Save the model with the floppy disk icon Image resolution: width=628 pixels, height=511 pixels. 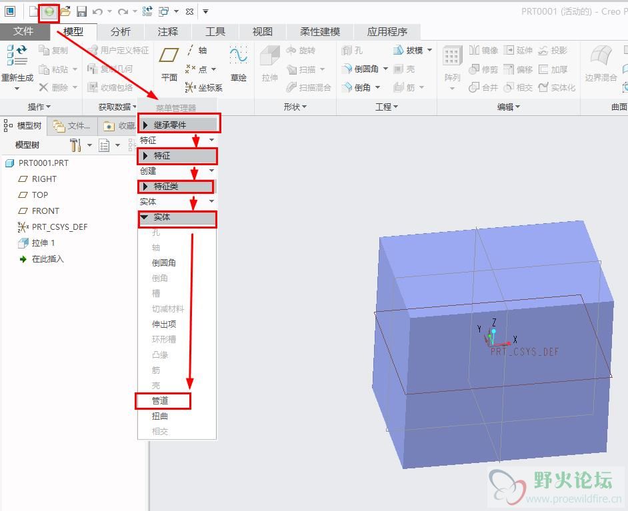(x=82, y=11)
